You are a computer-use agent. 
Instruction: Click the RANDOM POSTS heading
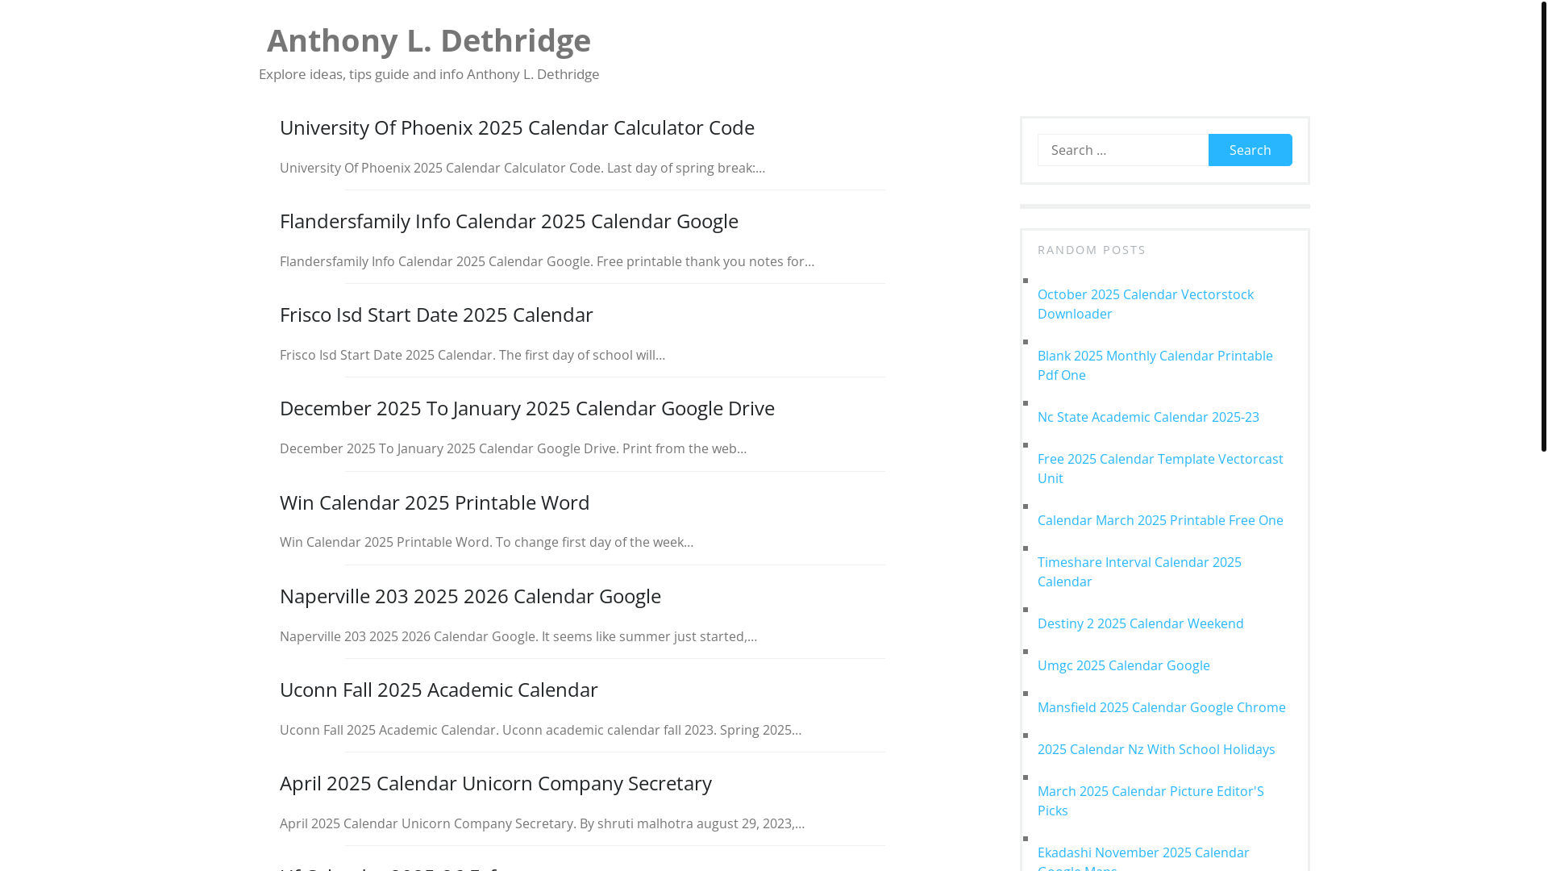pos(1091,250)
